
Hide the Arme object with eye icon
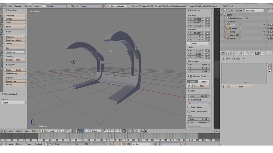264,25
